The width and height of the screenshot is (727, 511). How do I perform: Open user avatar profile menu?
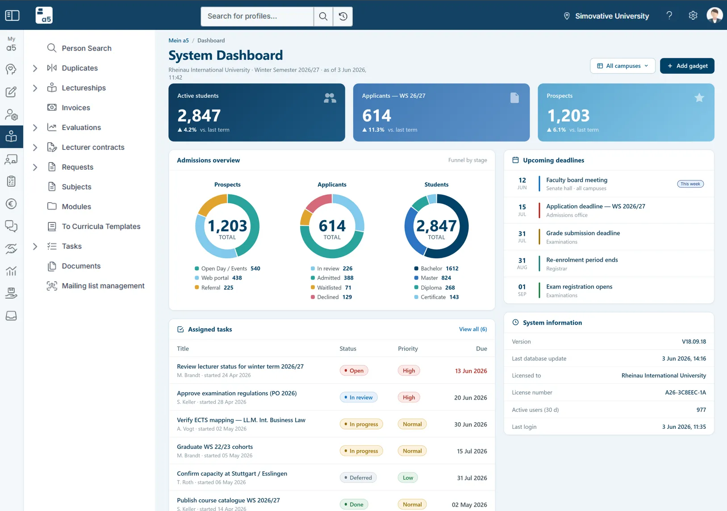[714, 15]
